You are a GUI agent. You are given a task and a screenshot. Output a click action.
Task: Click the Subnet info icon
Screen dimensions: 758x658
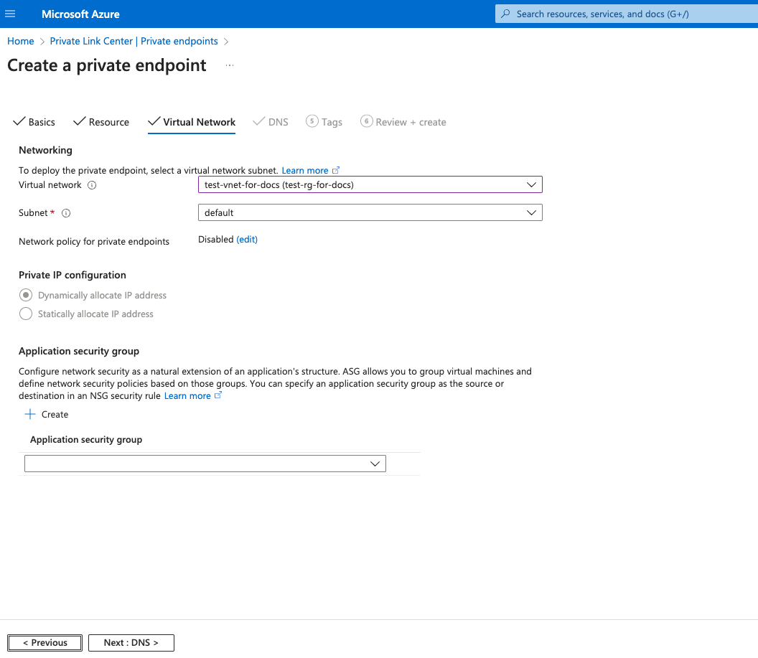pyautogui.click(x=65, y=212)
